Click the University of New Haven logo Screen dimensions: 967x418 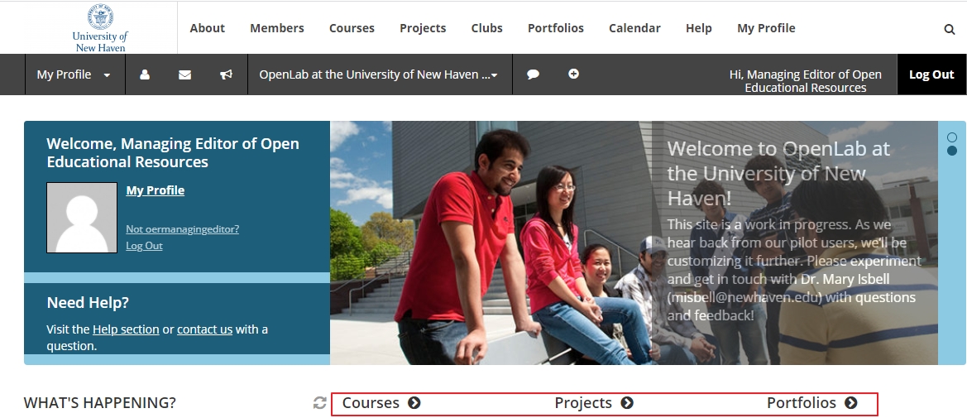100,28
